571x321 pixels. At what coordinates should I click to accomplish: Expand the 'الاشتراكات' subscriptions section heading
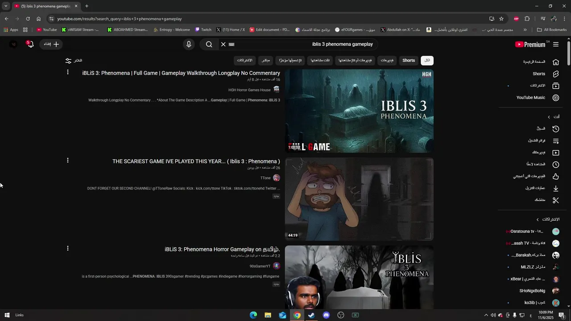548,219
